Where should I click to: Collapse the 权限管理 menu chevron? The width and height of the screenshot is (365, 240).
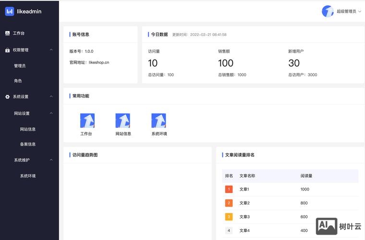[x=51, y=50]
